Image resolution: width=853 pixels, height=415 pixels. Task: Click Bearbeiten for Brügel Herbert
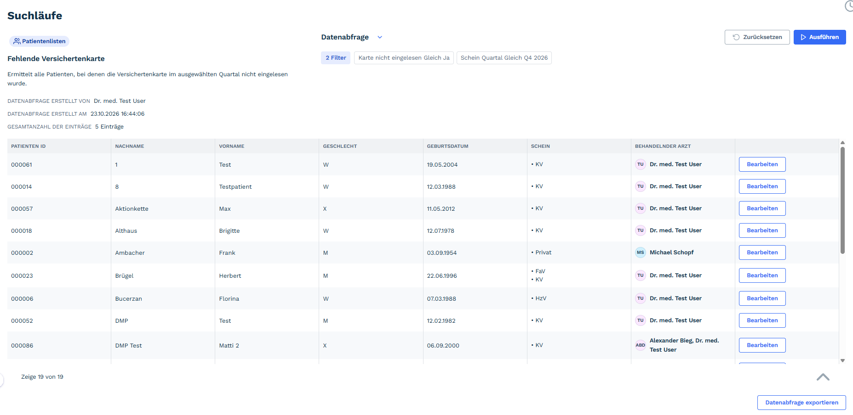762,275
